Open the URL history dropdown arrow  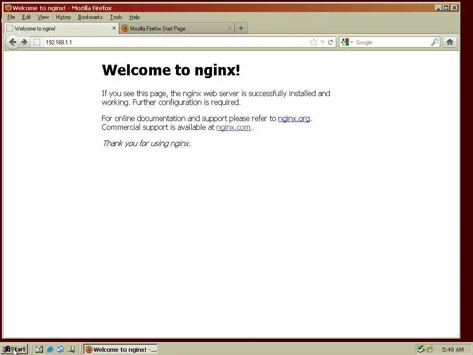(x=322, y=42)
